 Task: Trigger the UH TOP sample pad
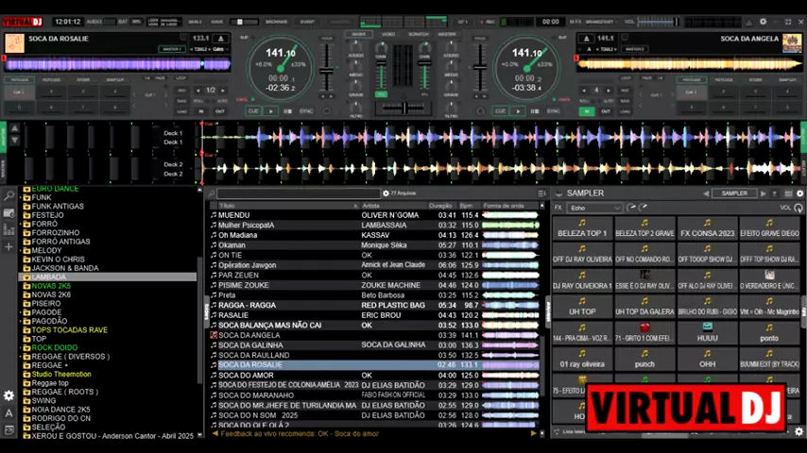[x=582, y=307]
